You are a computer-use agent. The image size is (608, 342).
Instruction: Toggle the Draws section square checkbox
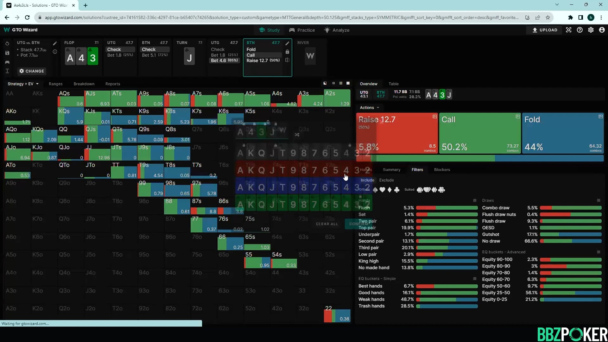tap(598, 200)
